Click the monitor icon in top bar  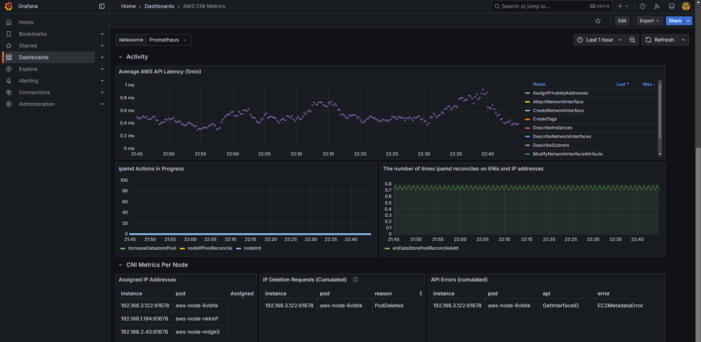(671, 6)
